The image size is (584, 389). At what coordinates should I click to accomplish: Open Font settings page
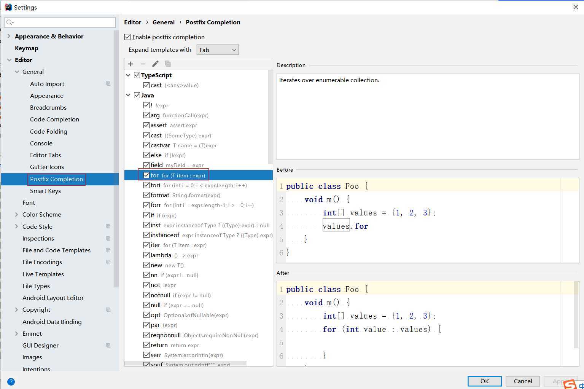point(29,202)
